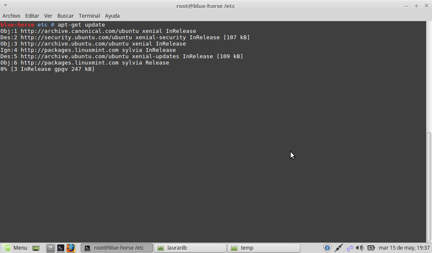Open the Editar menu
The image size is (432, 253).
[32, 16]
